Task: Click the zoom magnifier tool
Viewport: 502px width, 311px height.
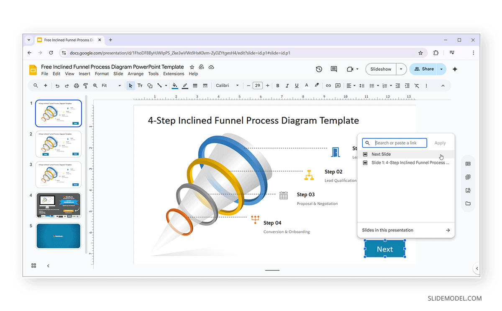Action: click(x=95, y=85)
